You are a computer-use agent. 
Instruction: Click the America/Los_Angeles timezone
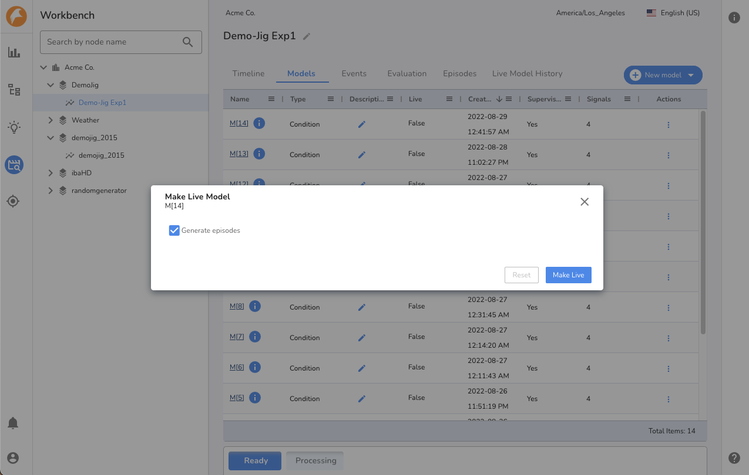tap(590, 13)
